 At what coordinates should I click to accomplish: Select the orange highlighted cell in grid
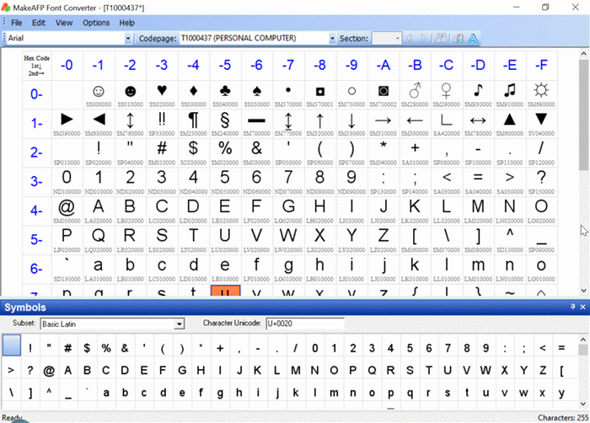(x=225, y=292)
